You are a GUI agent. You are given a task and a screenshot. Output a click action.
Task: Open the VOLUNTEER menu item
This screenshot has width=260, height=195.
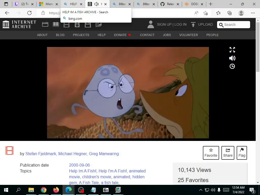(x=189, y=35)
